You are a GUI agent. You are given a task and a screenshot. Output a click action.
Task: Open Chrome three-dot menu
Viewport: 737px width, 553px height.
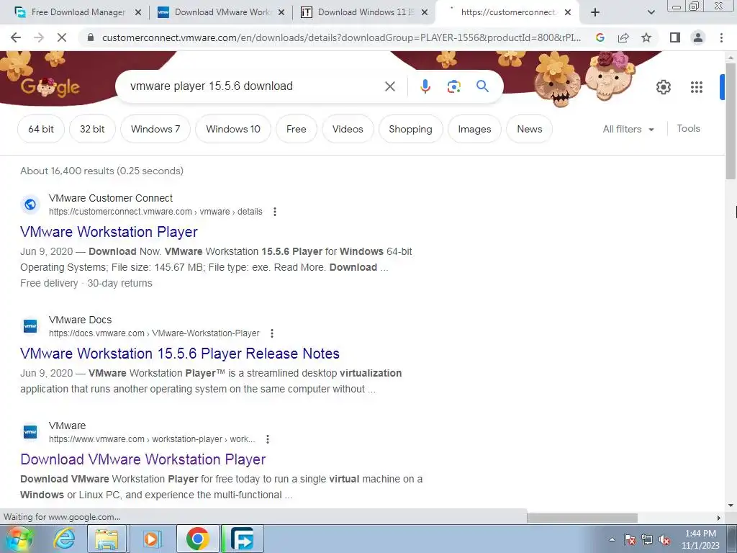[721, 37]
